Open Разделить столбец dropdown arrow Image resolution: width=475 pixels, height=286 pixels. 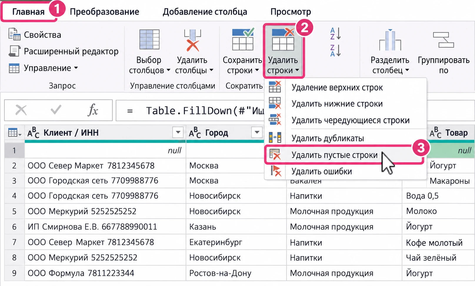pyautogui.click(x=407, y=70)
